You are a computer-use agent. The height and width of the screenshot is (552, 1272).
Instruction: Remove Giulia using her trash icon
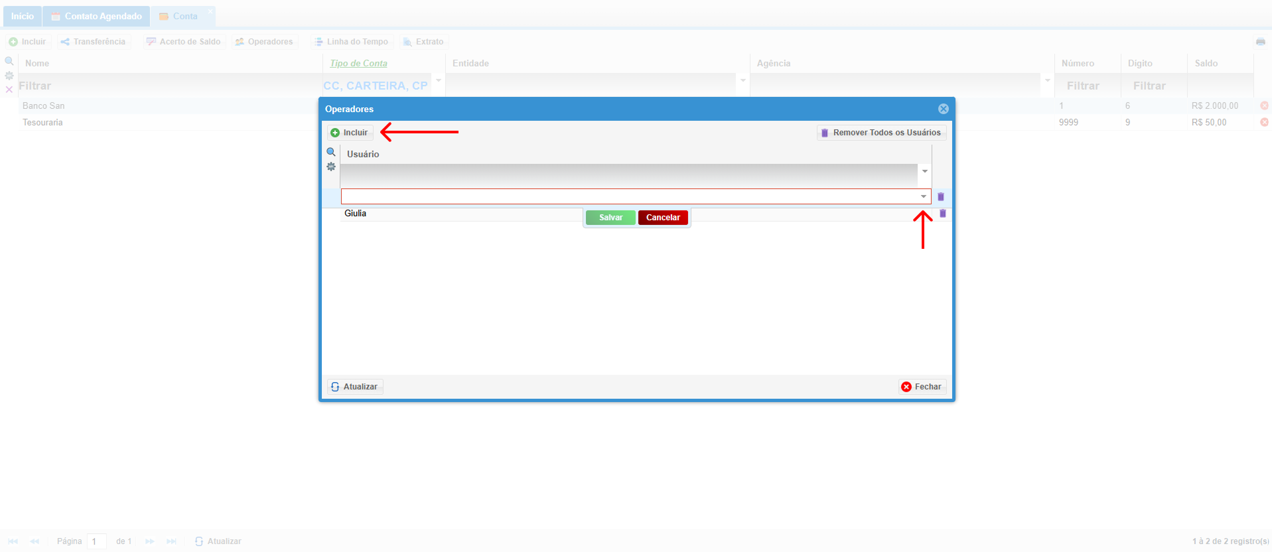tap(943, 214)
